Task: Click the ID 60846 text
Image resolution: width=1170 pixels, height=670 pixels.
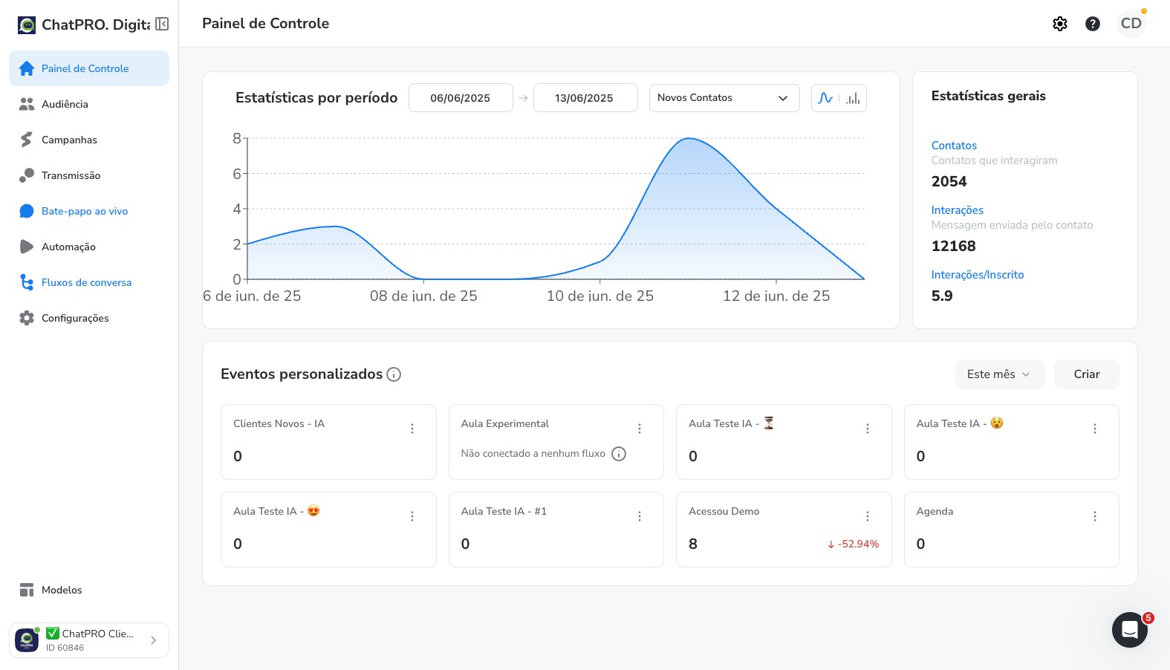Action: [65, 648]
